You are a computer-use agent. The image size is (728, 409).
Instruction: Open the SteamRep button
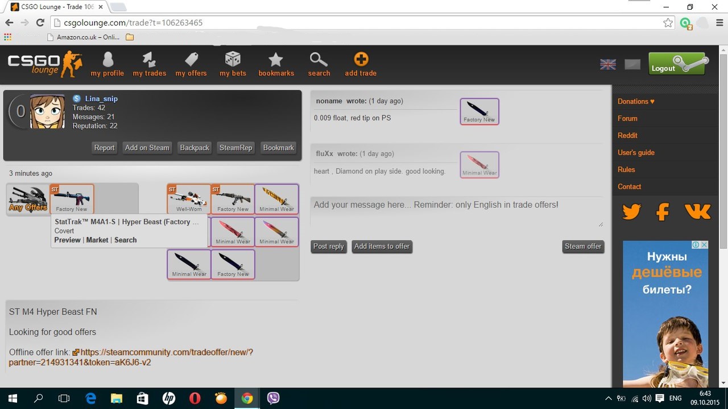click(235, 148)
